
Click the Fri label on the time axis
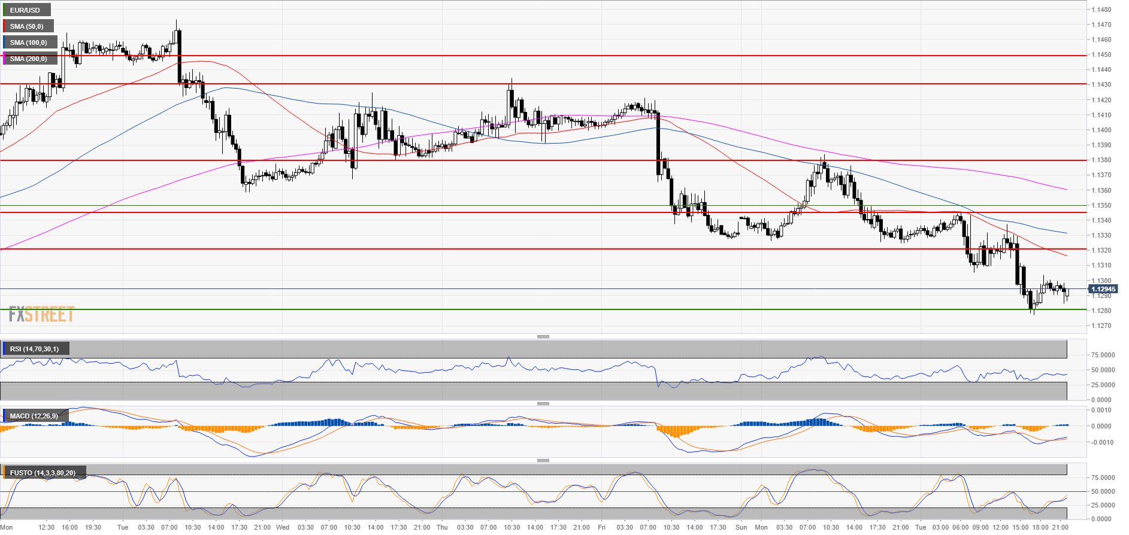coord(601,527)
